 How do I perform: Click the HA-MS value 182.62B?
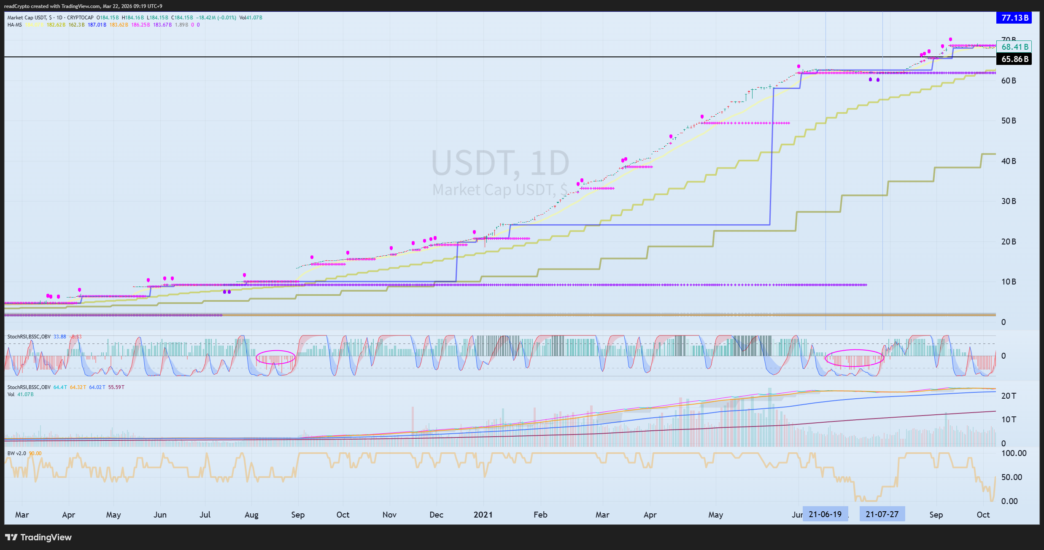(56, 25)
